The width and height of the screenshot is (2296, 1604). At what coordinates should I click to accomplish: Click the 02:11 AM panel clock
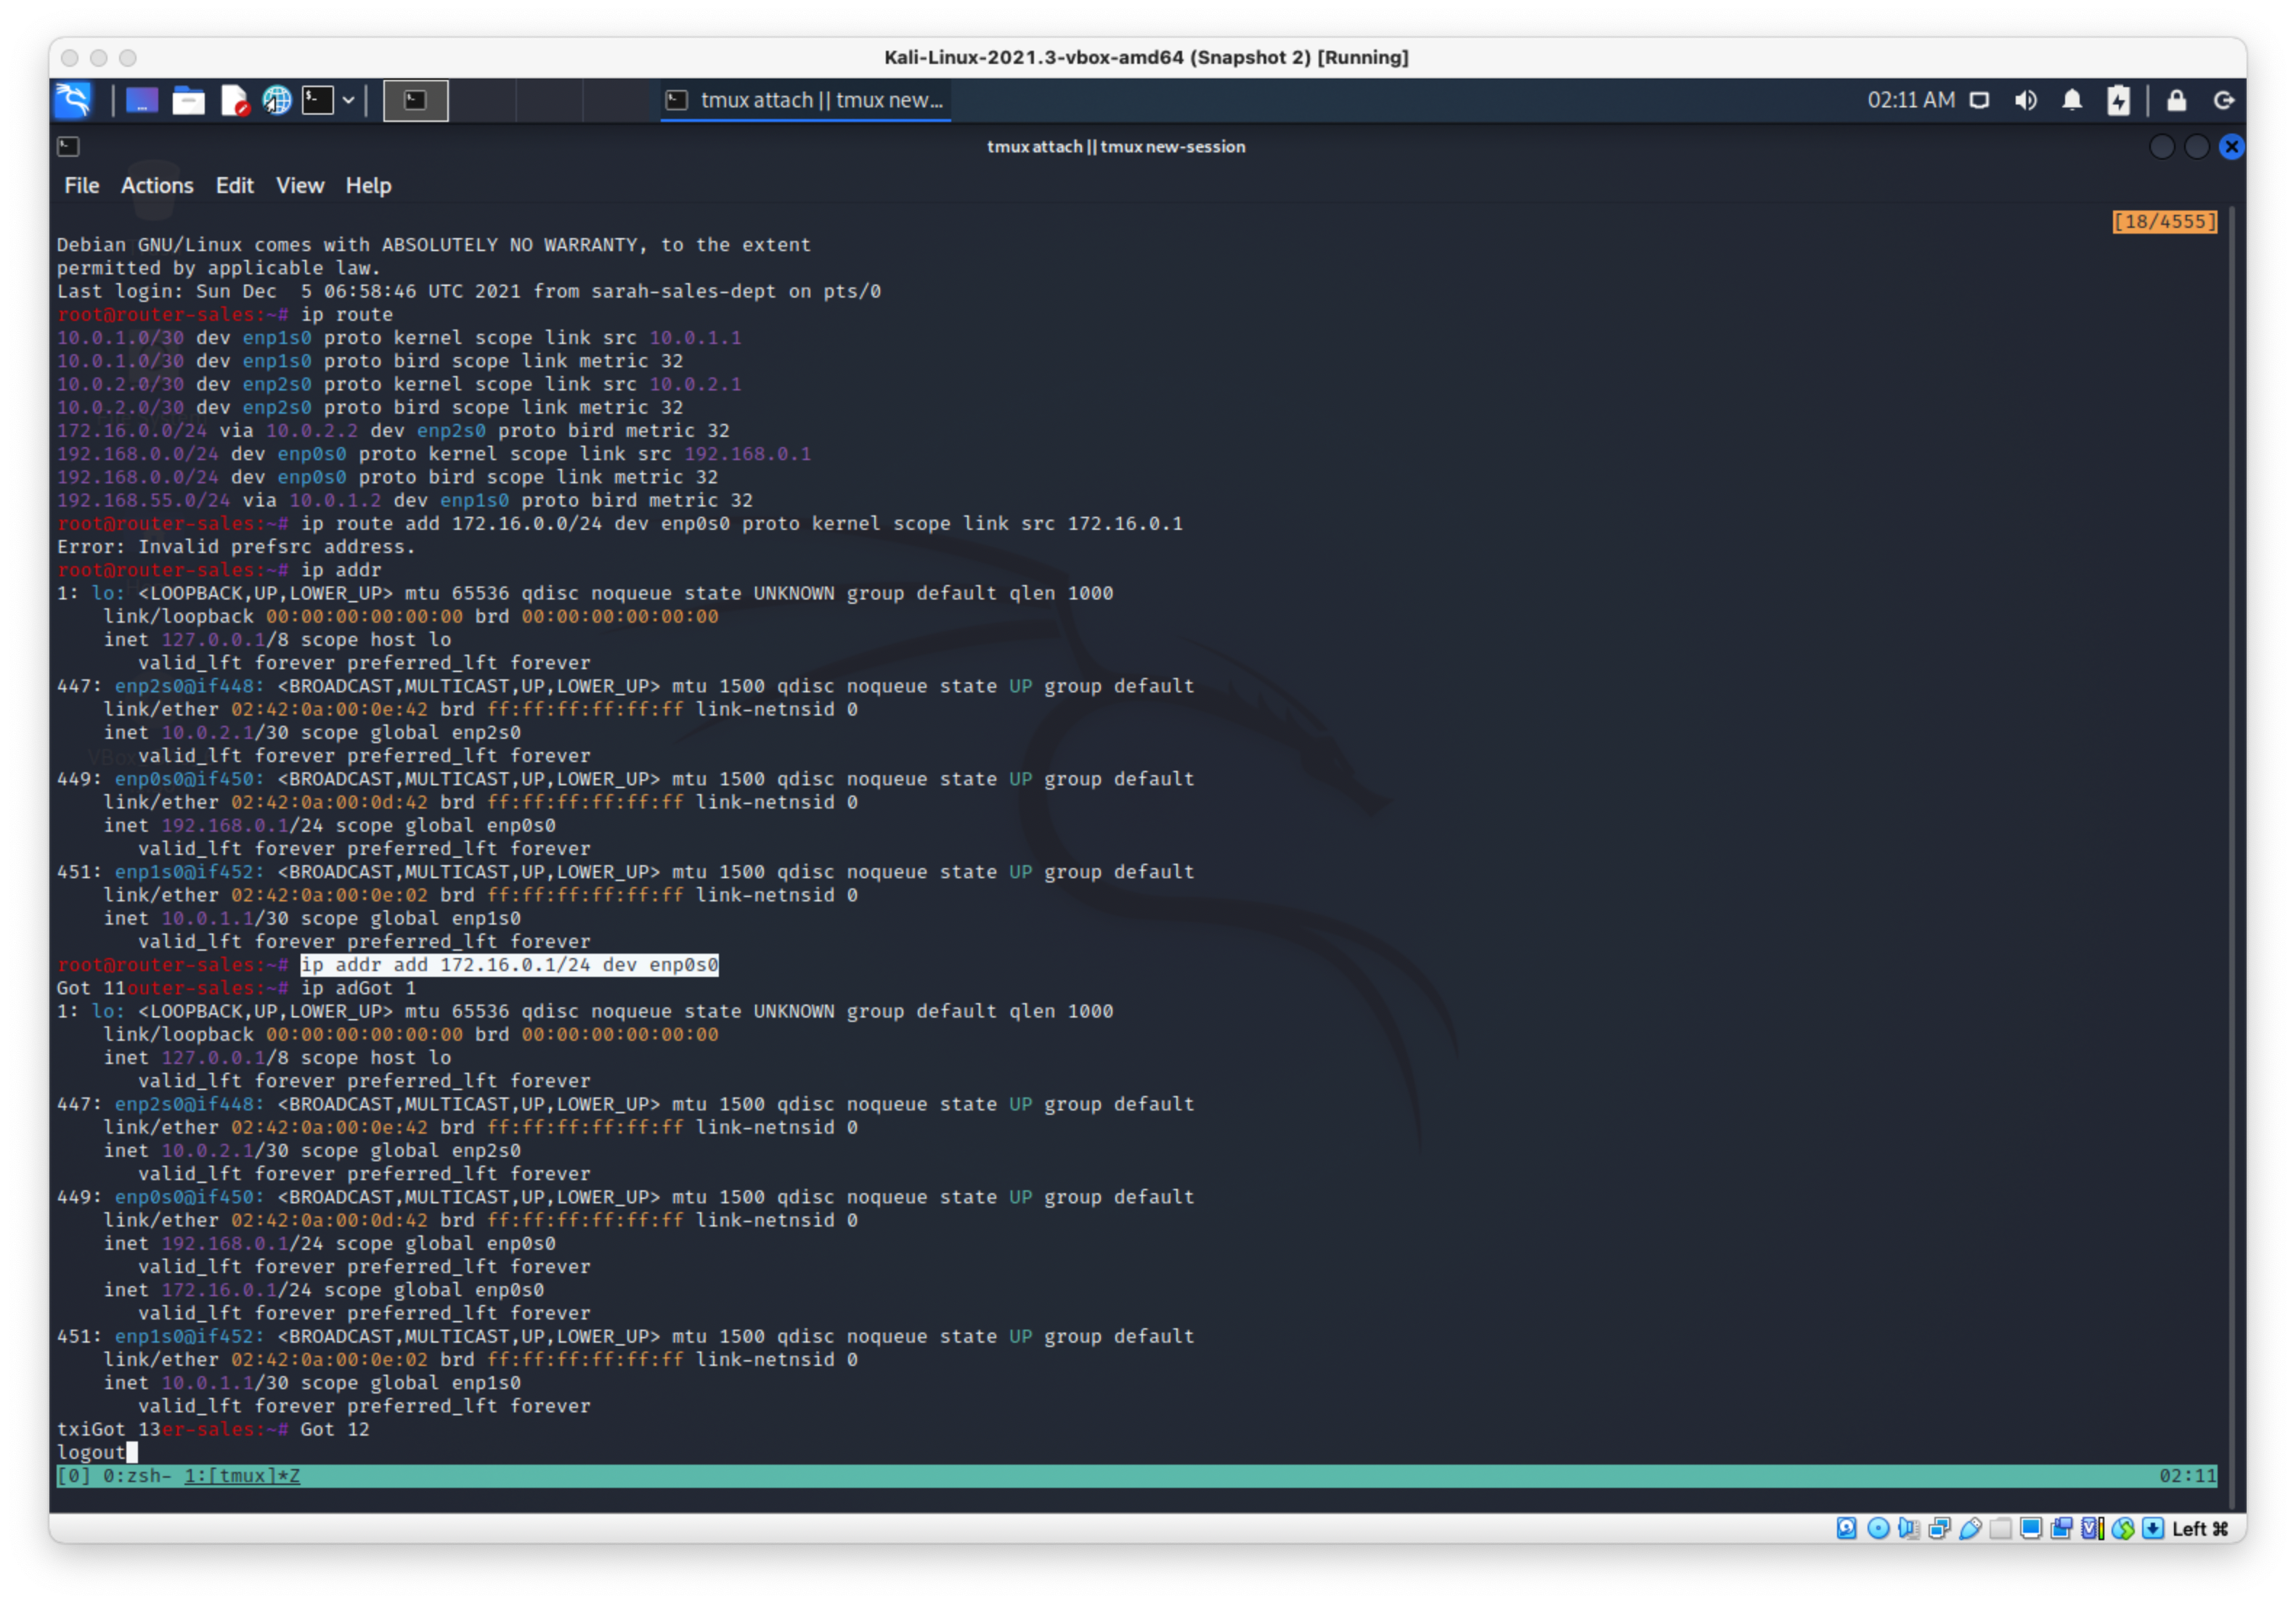pyautogui.click(x=1910, y=100)
